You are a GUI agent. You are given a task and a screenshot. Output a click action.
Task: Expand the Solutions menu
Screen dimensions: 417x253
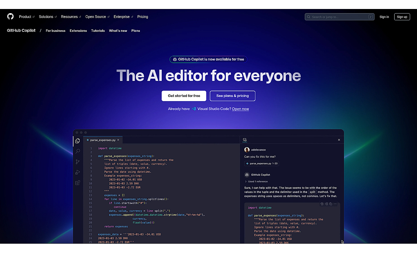[x=47, y=17]
